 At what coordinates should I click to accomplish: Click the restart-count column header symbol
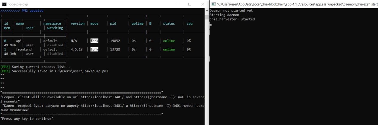pyautogui.click(x=150, y=23)
